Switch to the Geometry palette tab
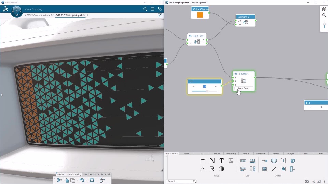 (231, 154)
